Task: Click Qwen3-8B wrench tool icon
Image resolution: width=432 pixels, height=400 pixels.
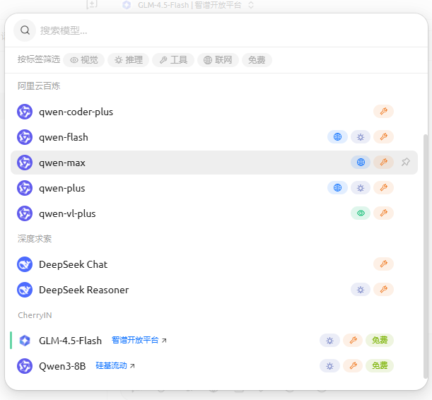Action: coord(353,365)
